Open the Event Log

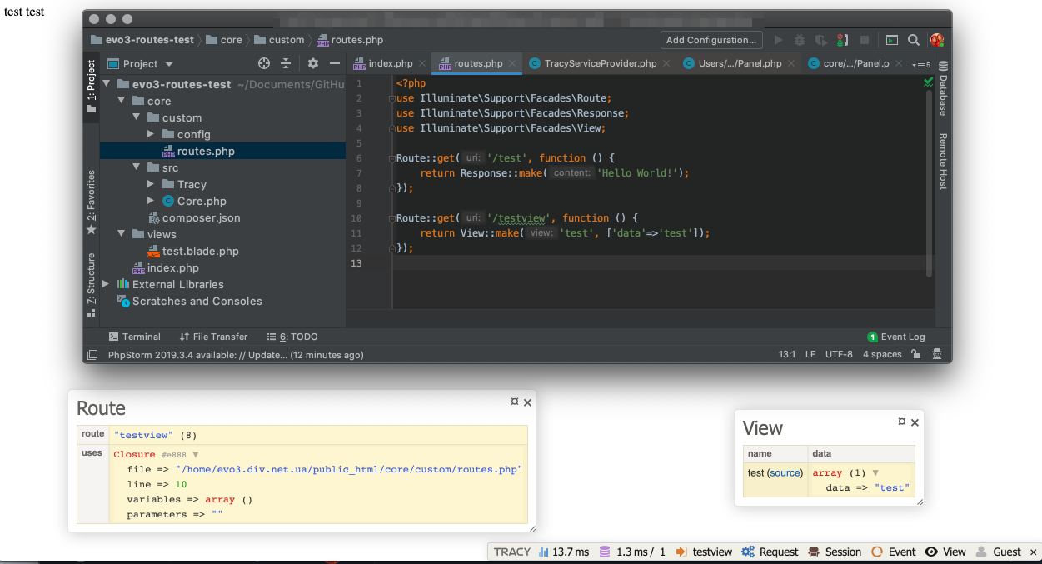[x=896, y=337]
